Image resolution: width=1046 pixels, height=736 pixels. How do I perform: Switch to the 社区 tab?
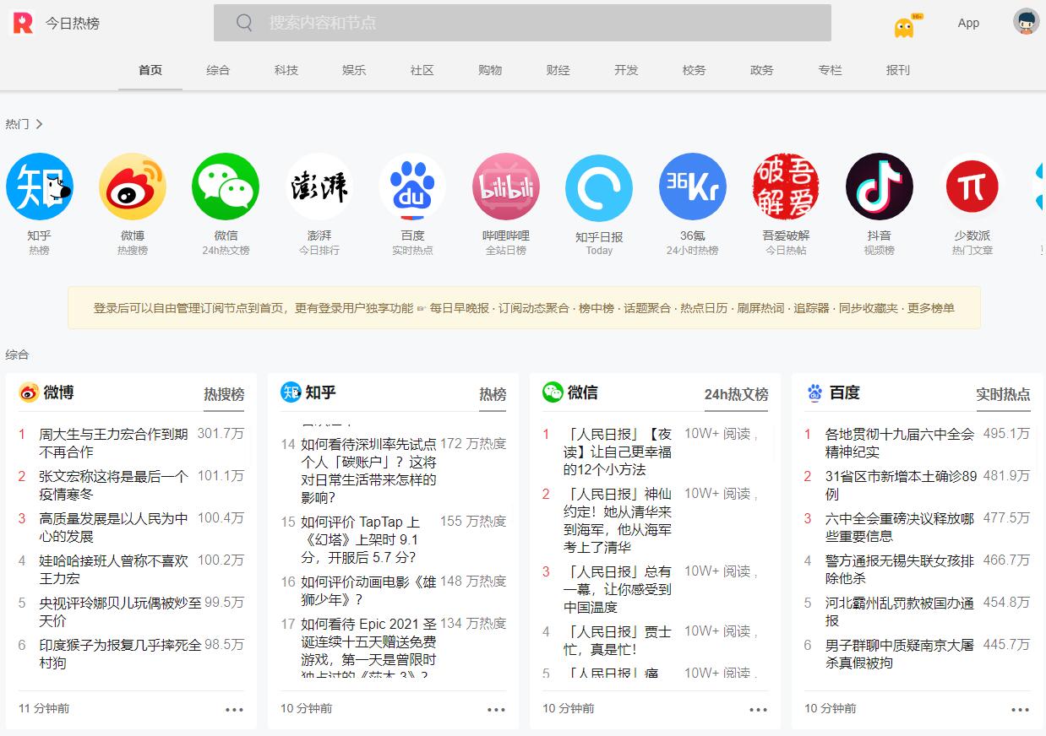[x=422, y=70]
